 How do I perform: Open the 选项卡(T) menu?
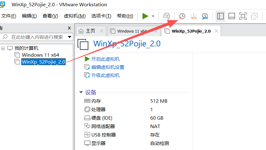101,16
